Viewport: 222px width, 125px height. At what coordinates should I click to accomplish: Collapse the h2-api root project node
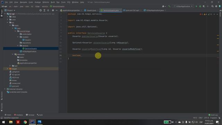(x=5, y=14)
